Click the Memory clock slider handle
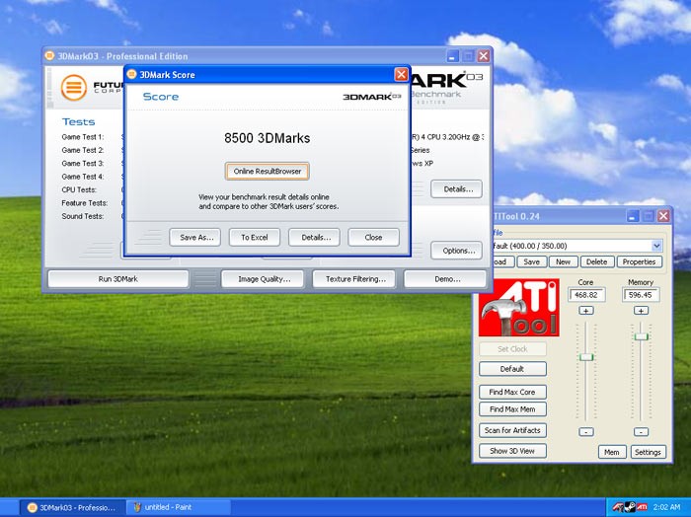This screenshot has height=517, width=691. (x=641, y=336)
